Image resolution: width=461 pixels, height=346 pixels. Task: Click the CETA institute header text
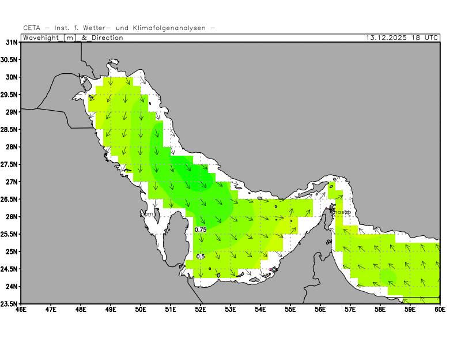click(x=119, y=28)
